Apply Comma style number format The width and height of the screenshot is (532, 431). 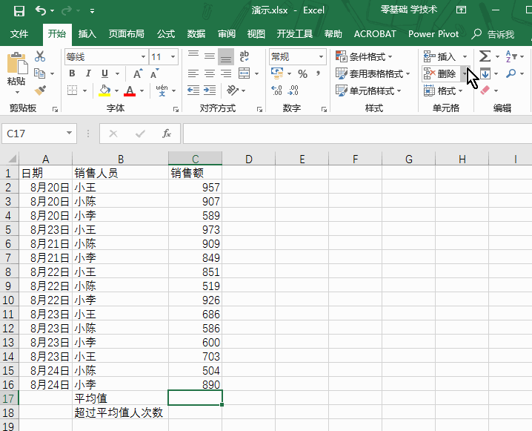pyautogui.click(x=318, y=73)
